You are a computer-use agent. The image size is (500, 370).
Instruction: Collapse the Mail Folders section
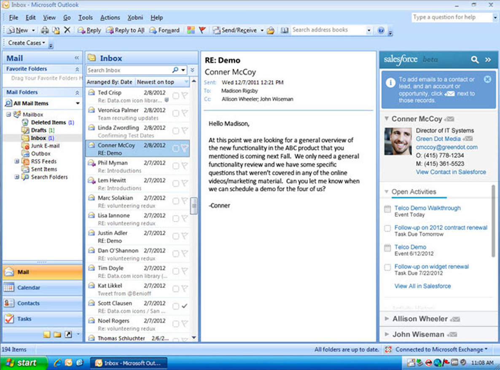[77, 92]
